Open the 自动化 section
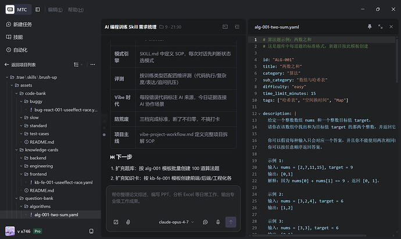Image resolution: width=401 pixels, height=239 pixels. 17,50
